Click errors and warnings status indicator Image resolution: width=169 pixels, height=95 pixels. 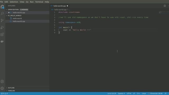(x=4, y=93)
